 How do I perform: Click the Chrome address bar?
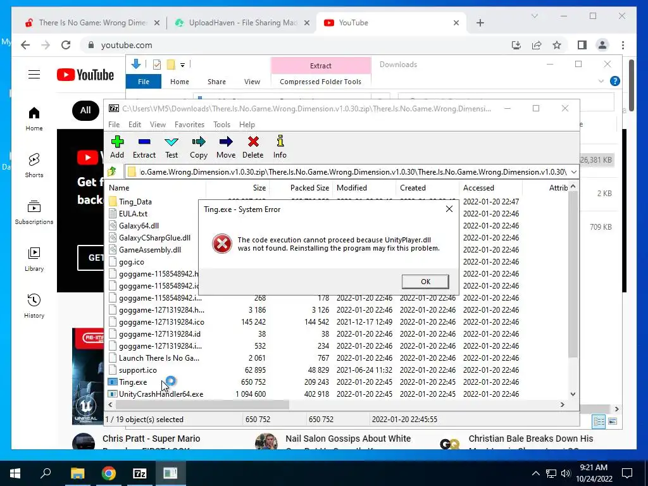(x=294, y=45)
